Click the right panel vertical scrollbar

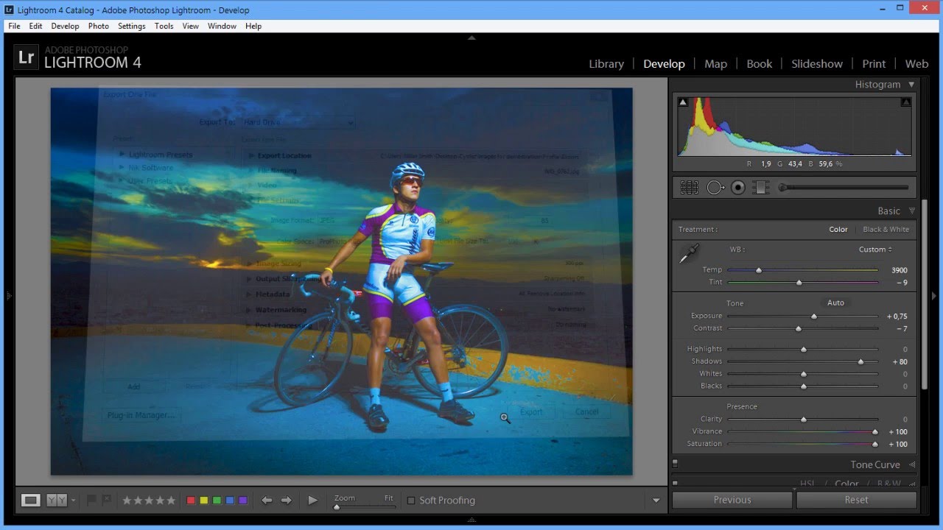pyautogui.click(x=924, y=294)
